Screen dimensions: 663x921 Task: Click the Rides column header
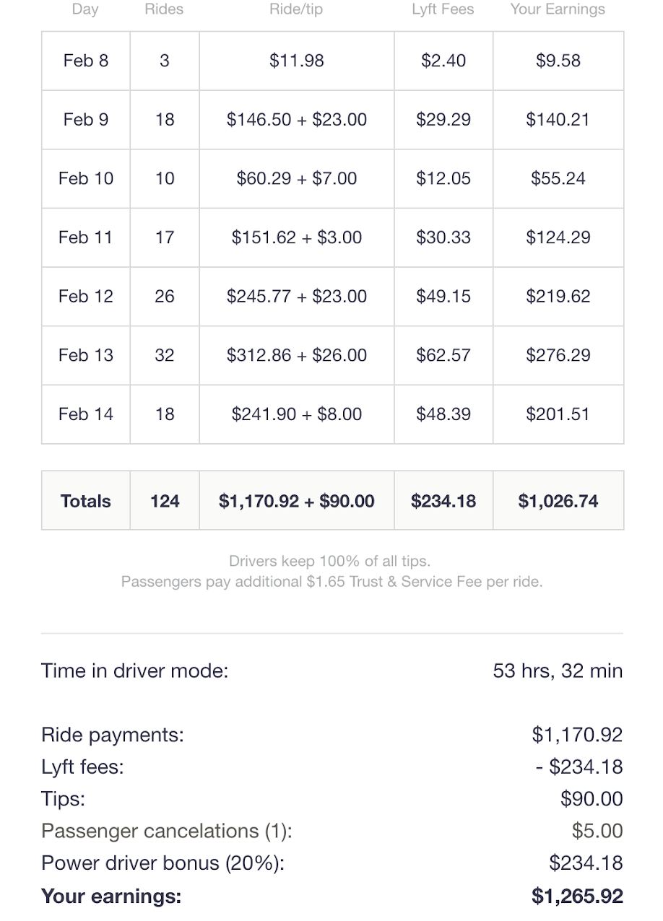click(x=164, y=9)
